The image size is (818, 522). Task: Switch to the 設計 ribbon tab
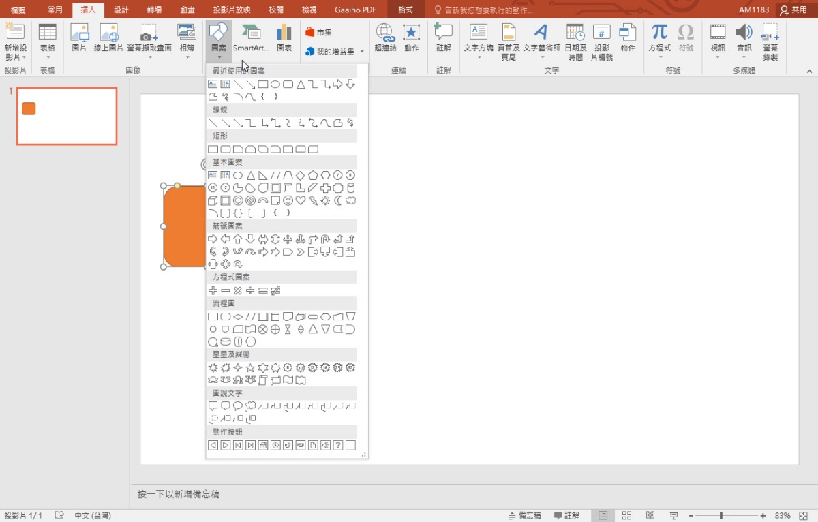(x=121, y=10)
